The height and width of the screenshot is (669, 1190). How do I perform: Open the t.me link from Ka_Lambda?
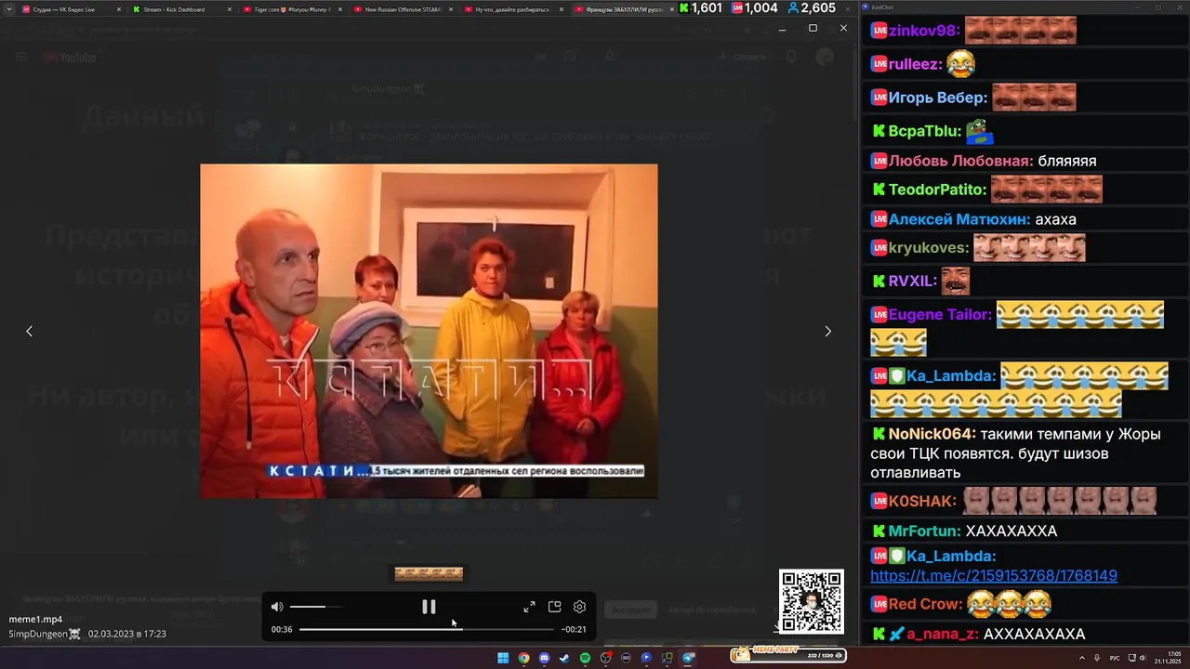[x=994, y=576]
